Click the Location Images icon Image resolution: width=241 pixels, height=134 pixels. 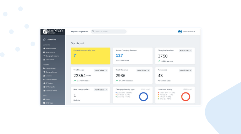pyautogui.click(x=44, y=79)
